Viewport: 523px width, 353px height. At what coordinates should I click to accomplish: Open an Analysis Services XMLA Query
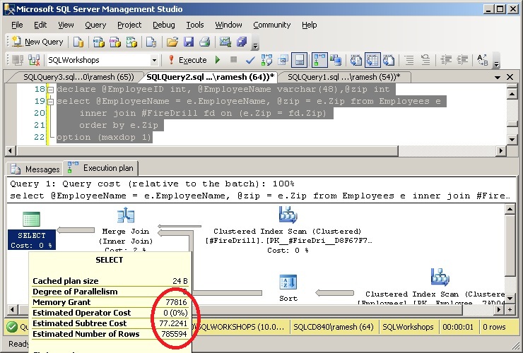tap(131, 42)
